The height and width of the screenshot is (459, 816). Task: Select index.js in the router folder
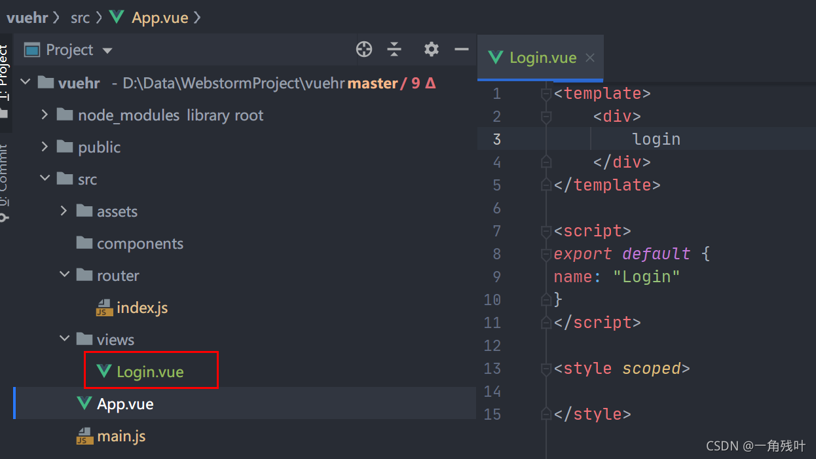[142, 308]
